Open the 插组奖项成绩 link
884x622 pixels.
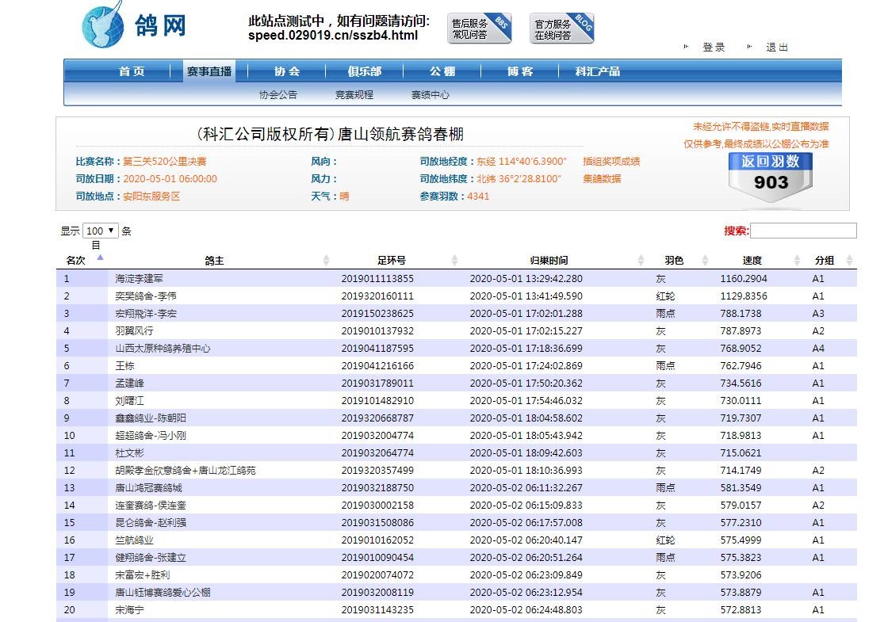[611, 162]
